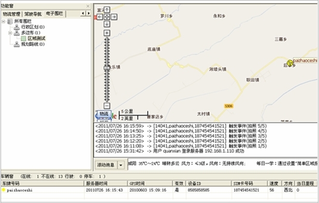Click the center map reset icon
319x203 pixels.
[x=107, y=17]
